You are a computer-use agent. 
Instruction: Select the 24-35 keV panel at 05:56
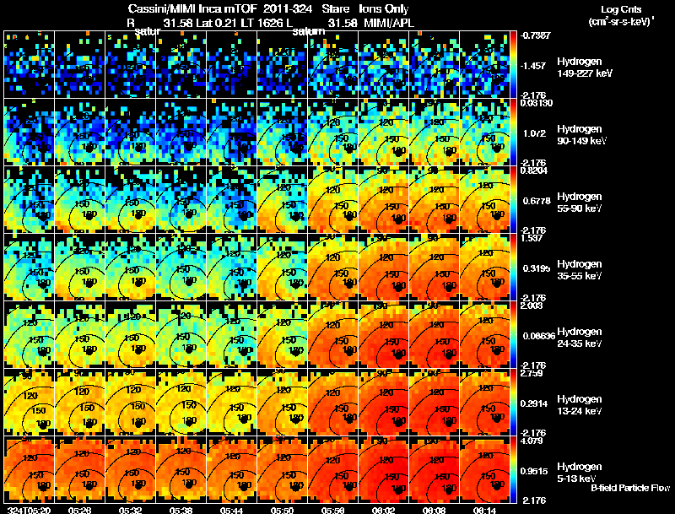[x=333, y=334]
